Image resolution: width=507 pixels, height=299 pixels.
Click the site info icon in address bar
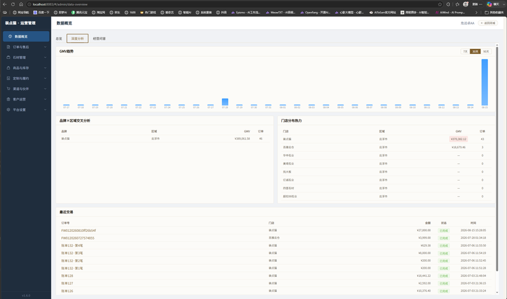[x=29, y=4]
